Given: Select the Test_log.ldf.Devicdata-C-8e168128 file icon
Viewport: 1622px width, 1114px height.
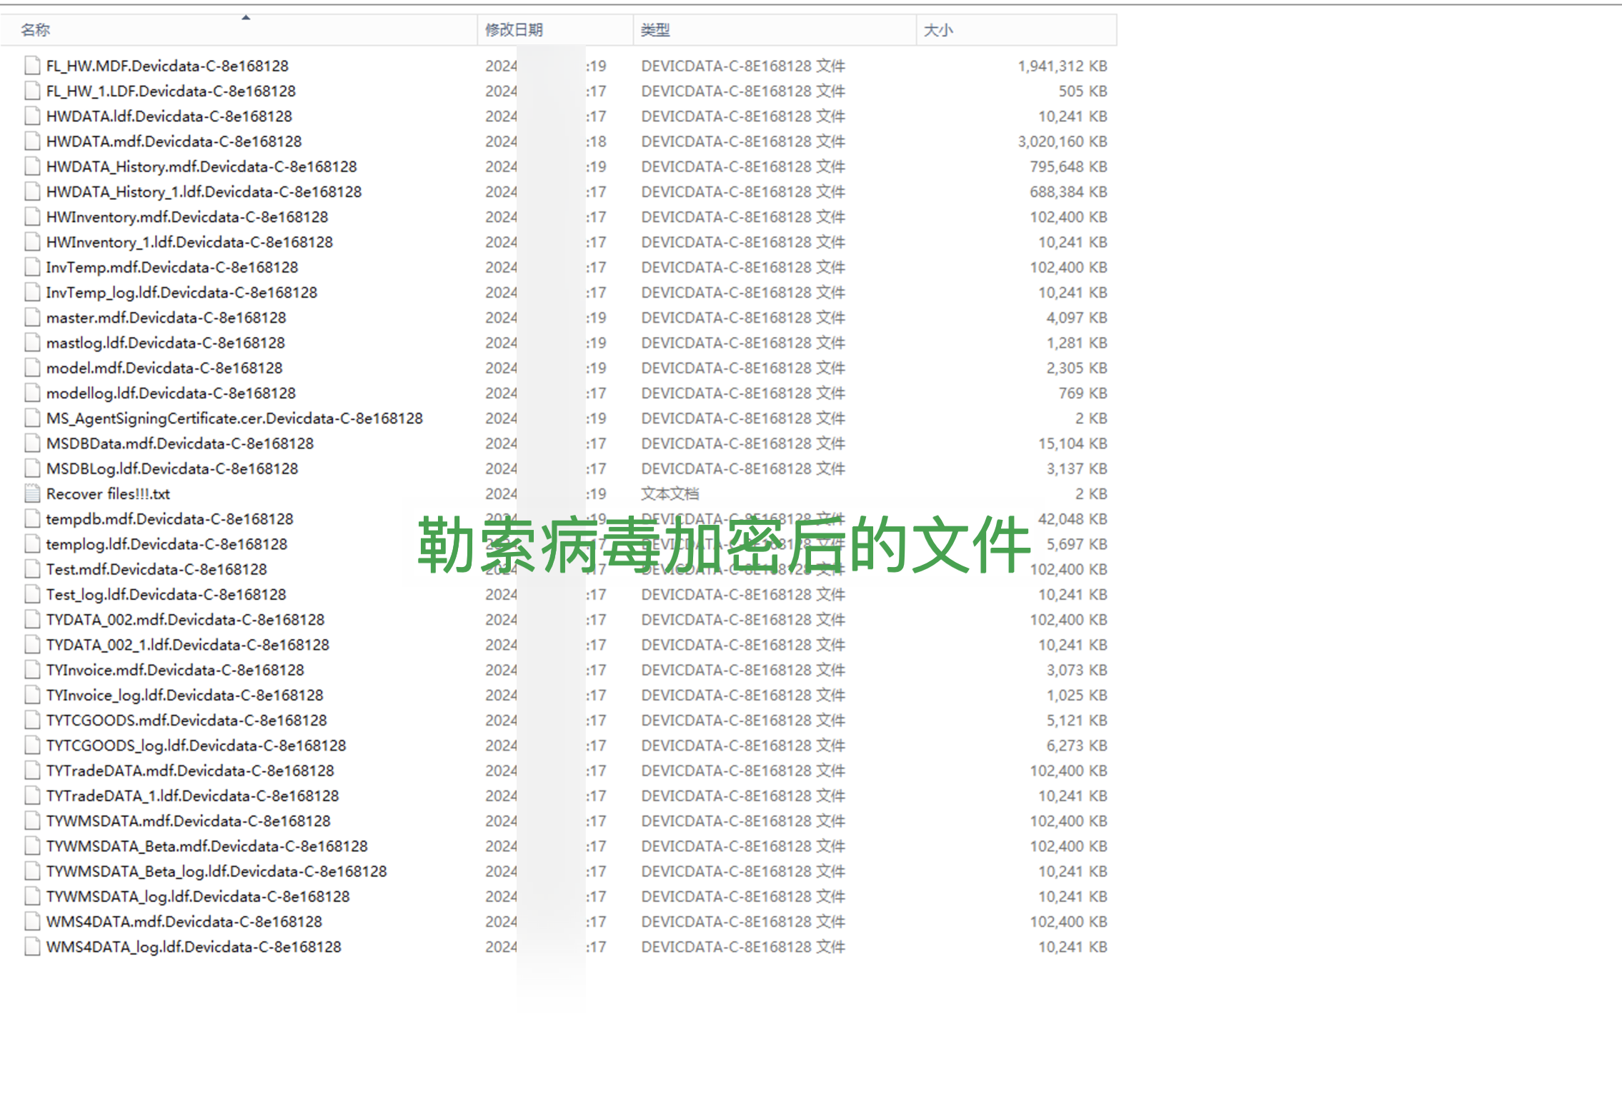Looking at the screenshot, I should click(x=32, y=594).
